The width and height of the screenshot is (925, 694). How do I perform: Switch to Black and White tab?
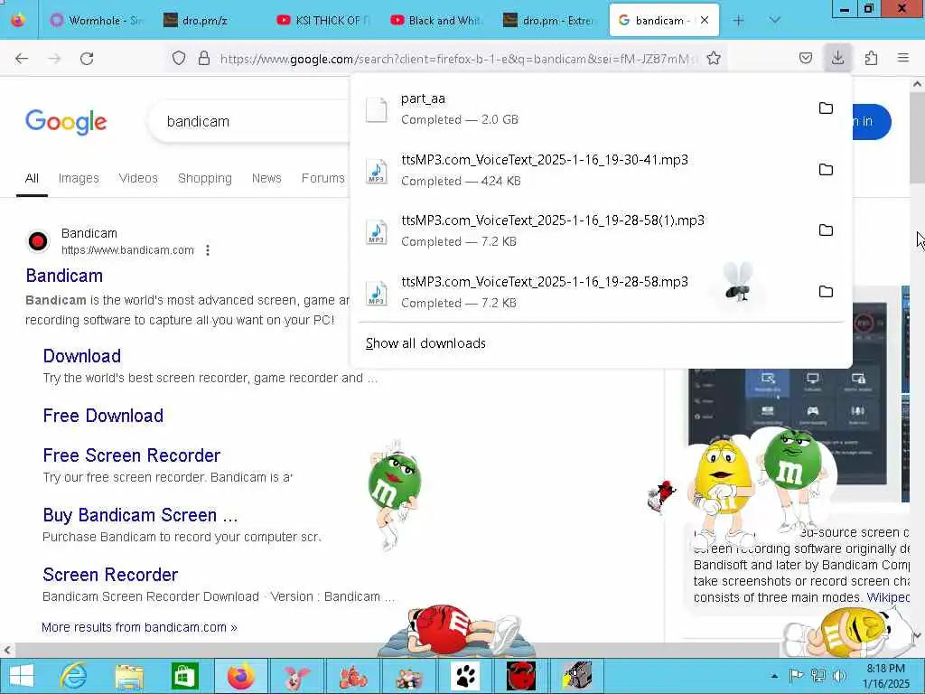(436, 21)
